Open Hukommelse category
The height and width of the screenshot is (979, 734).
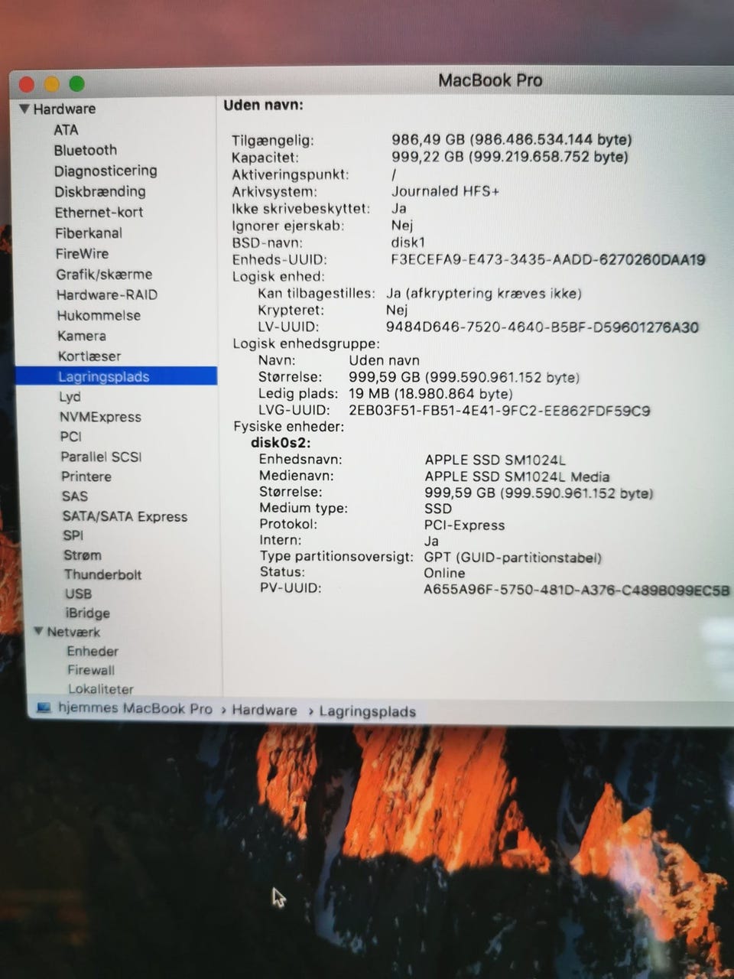(99, 316)
